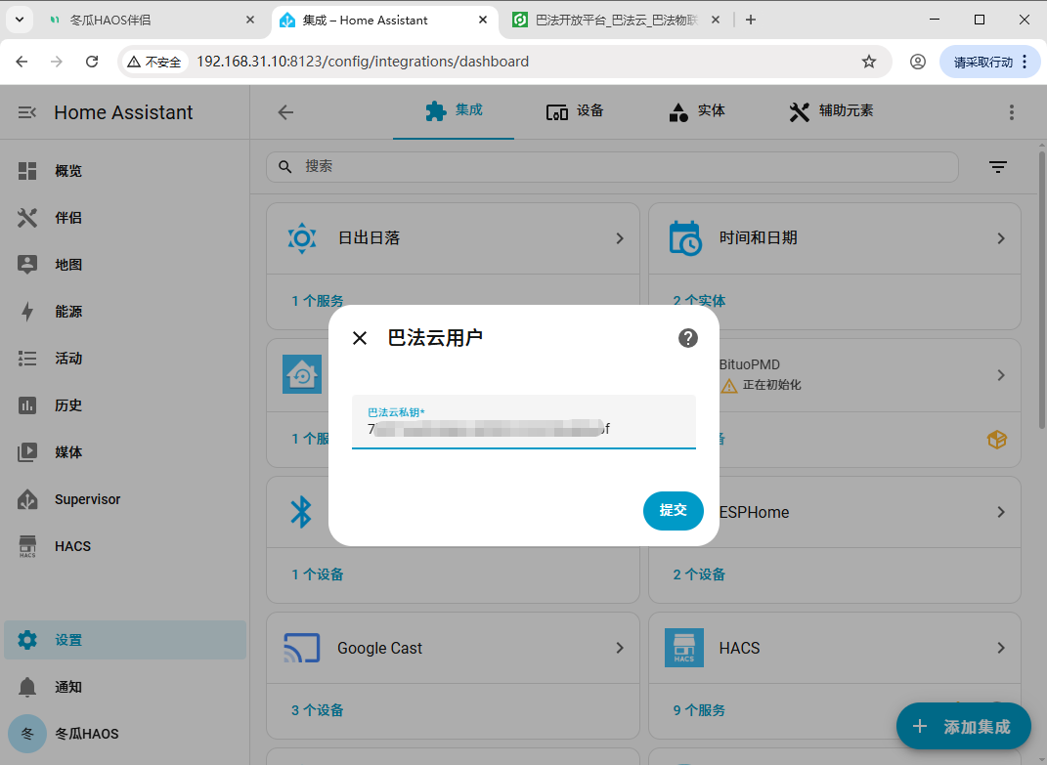1047x765 pixels.
Task: Expand the BituoPMD integration card
Action: click(1001, 375)
